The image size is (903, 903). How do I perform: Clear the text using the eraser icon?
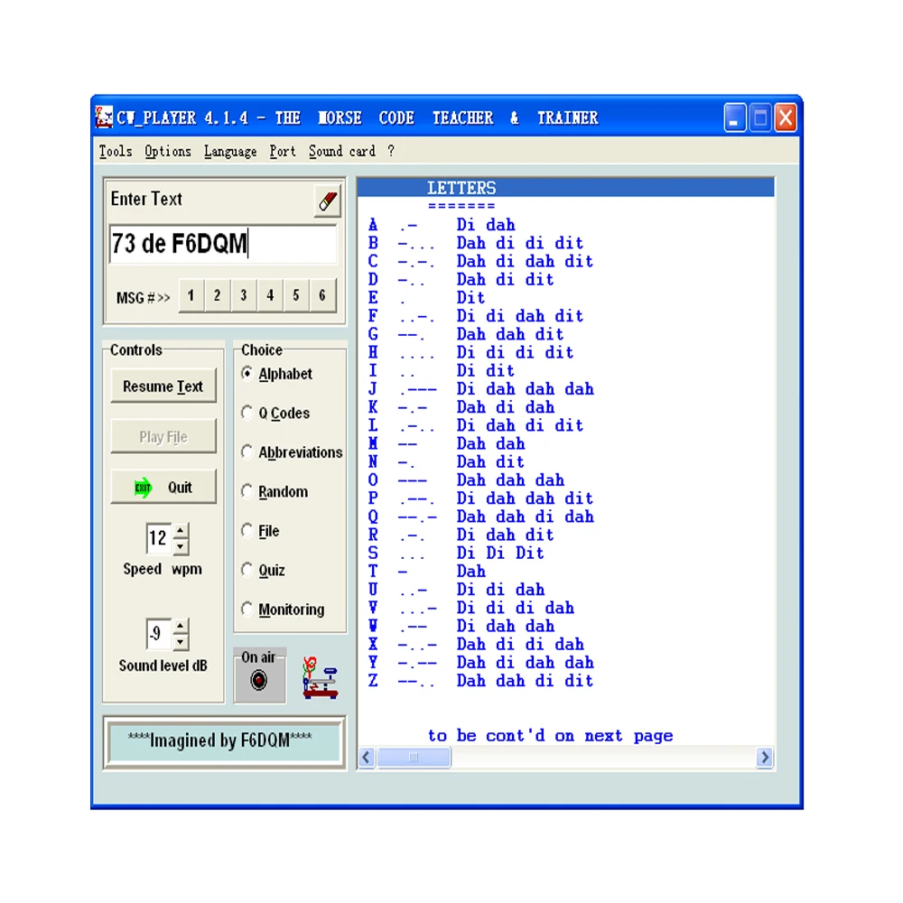pyautogui.click(x=327, y=199)
